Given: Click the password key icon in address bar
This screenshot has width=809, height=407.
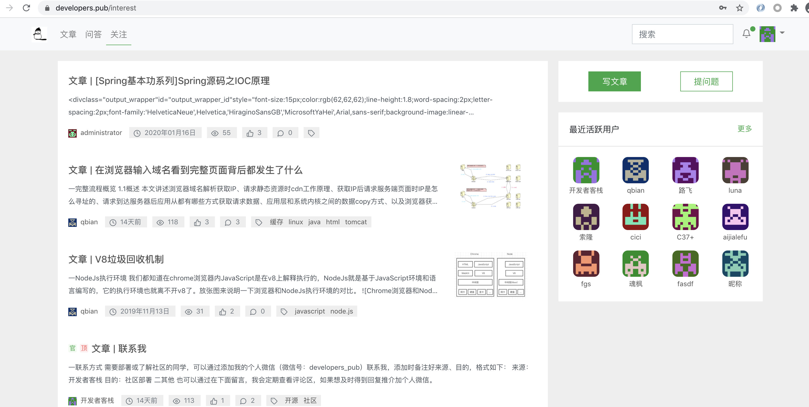Looking at the screenshot, I should point(722,8).
